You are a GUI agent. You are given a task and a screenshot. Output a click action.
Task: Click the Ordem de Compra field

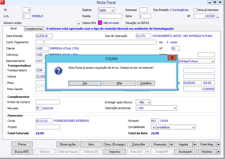(x=48, y=102)
